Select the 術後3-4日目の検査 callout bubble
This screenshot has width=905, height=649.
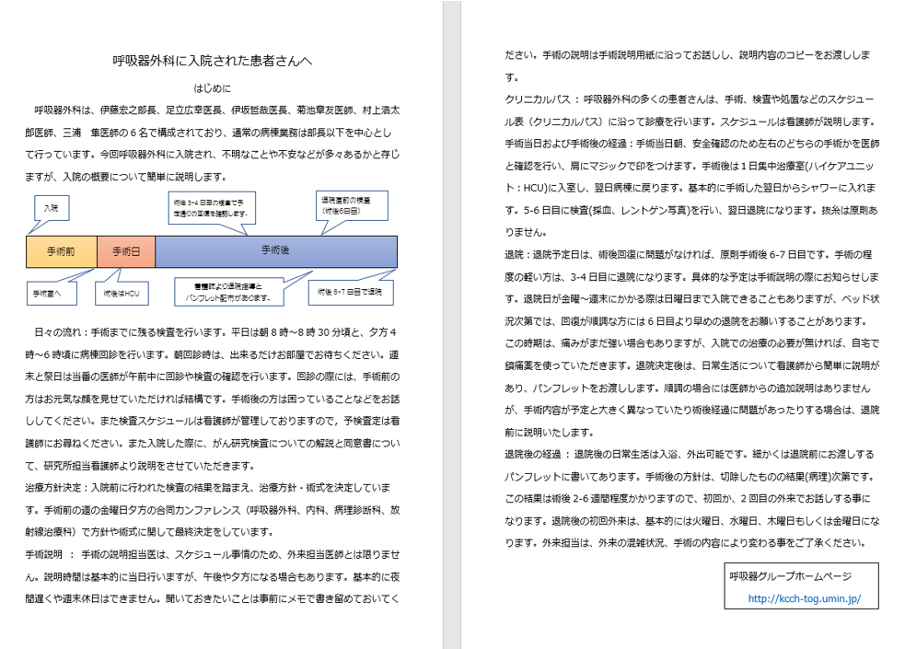point(208,208)
